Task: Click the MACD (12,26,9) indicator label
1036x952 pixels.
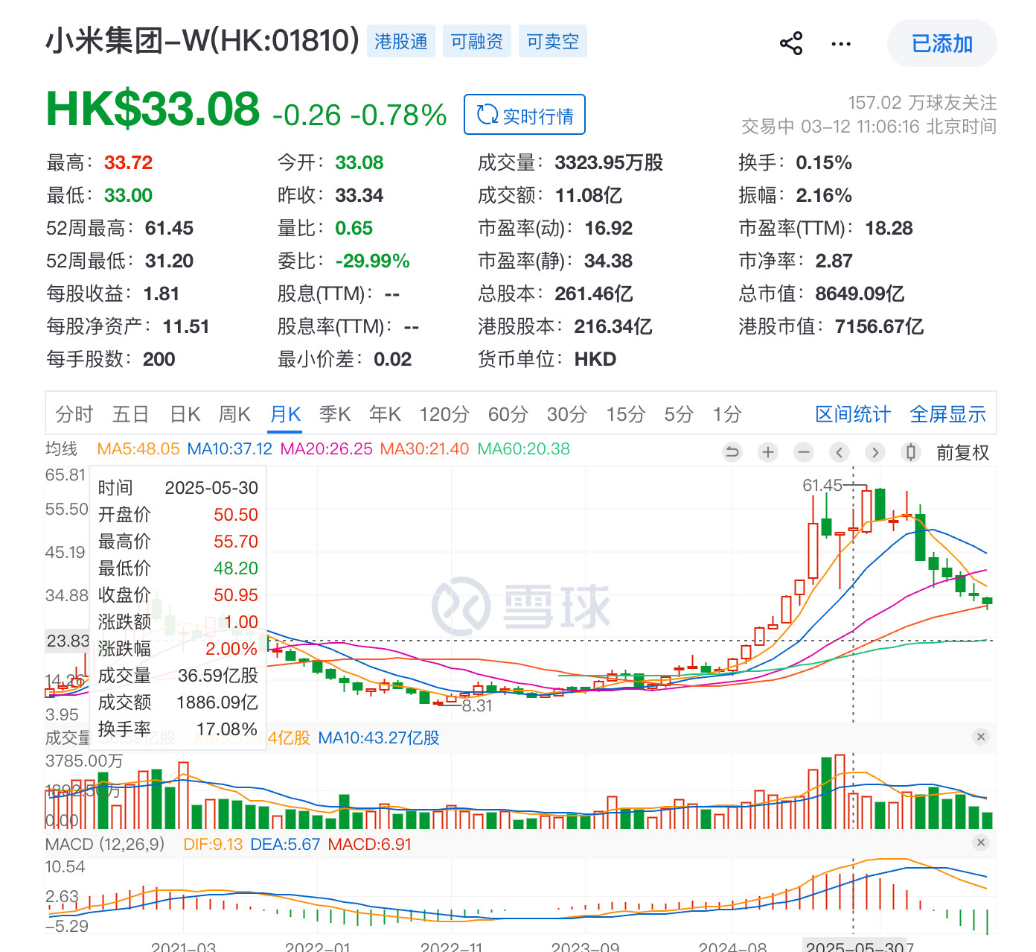Action: click(x=108, y=844)
